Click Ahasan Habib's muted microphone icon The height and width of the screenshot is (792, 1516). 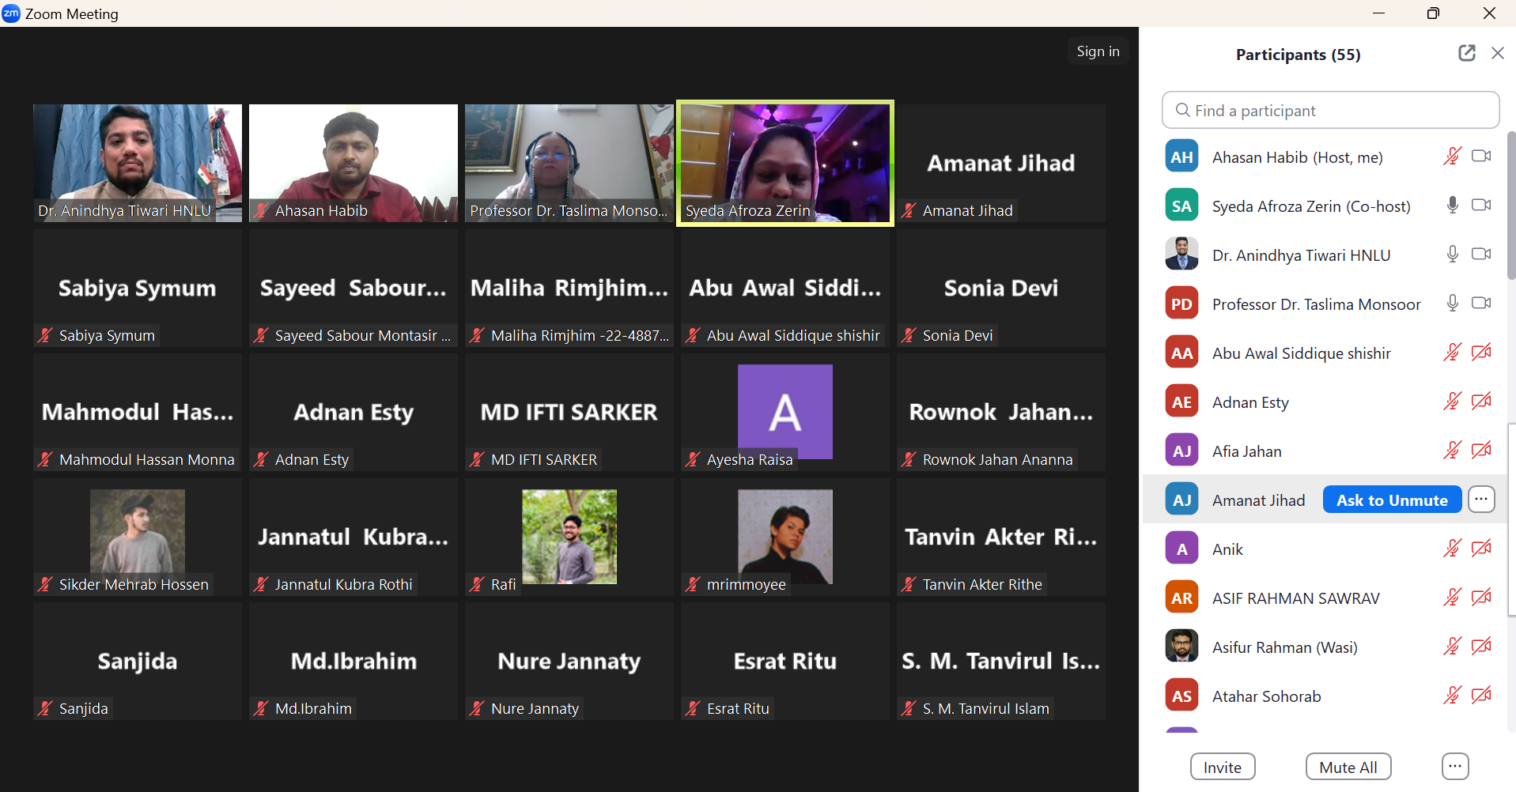[x=1452, y=157]
